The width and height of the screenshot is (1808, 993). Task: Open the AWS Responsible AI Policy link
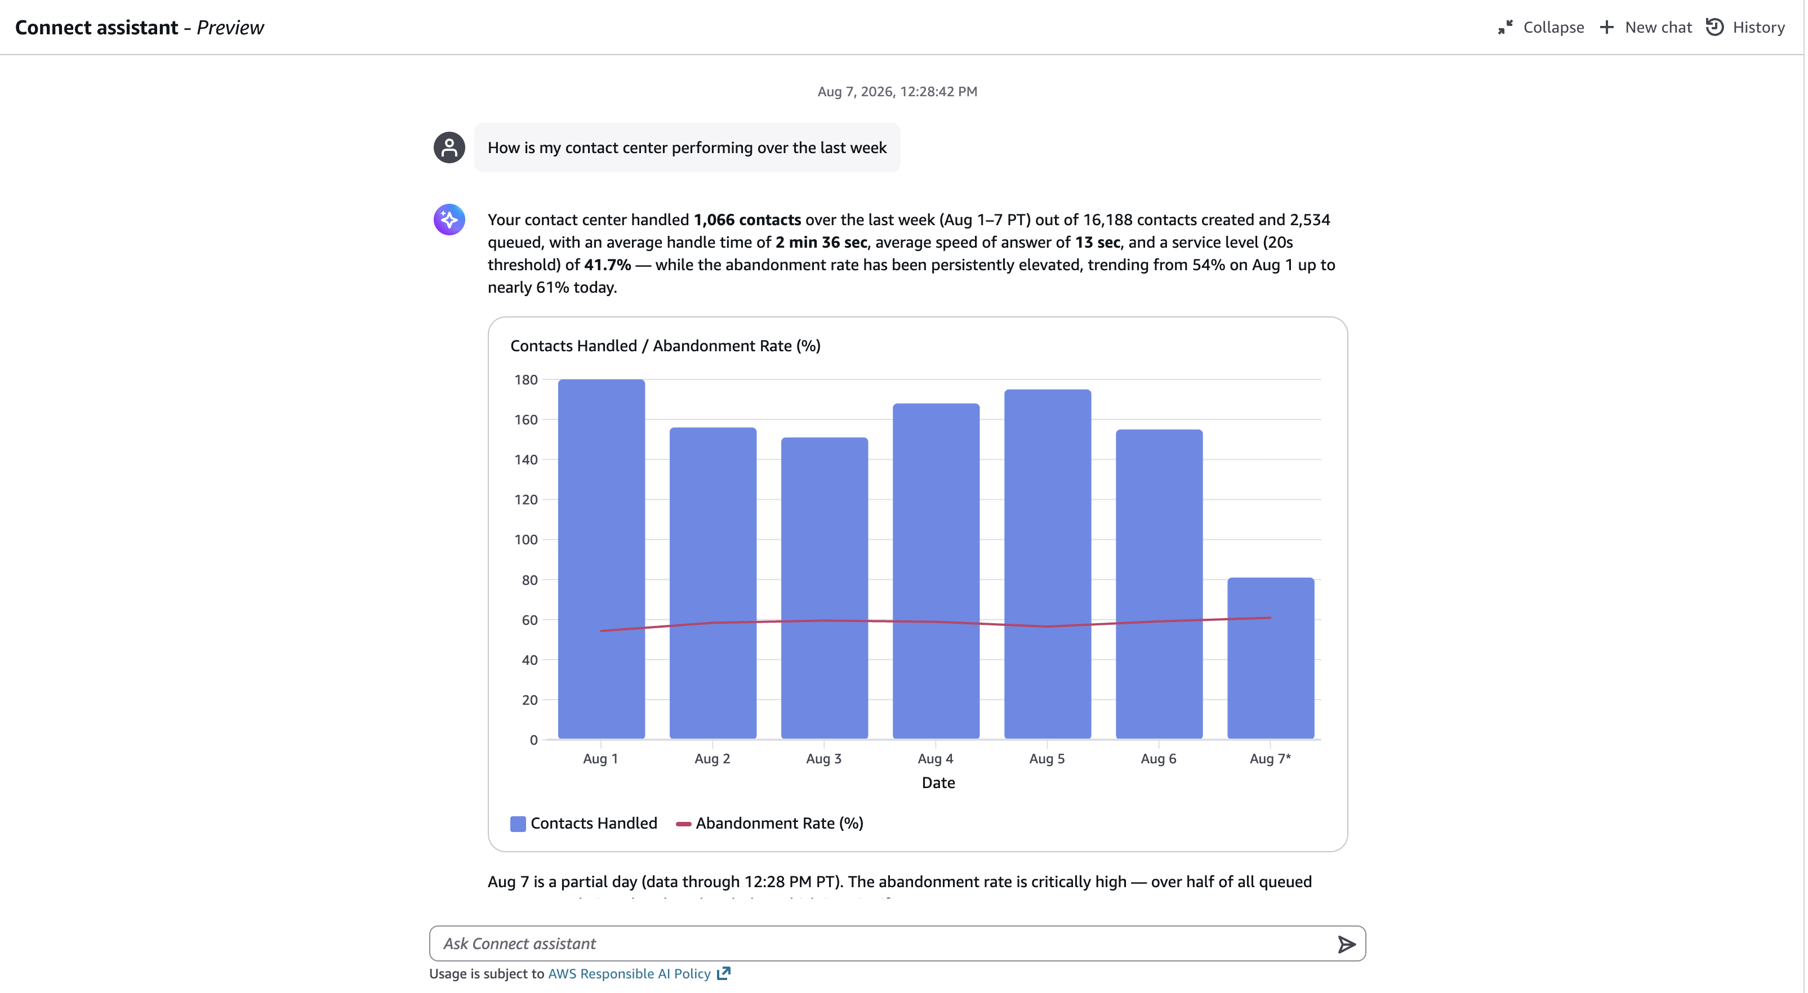coord(629,973)
